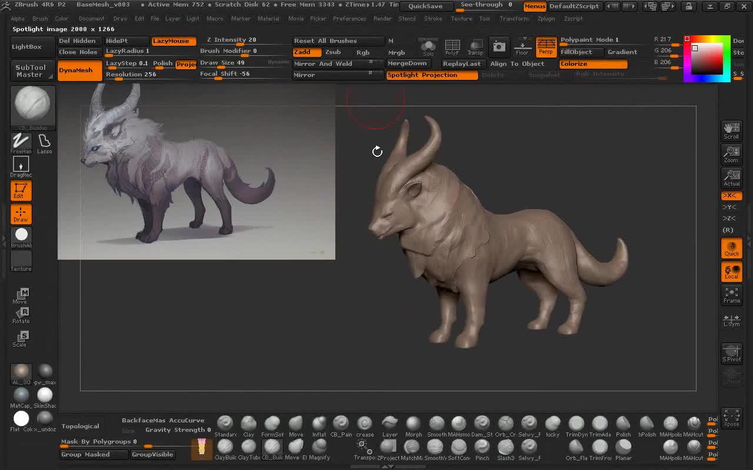753x470 pixels.
Task: Click the Spotlight reference image
Action: (x=196, y=172)
